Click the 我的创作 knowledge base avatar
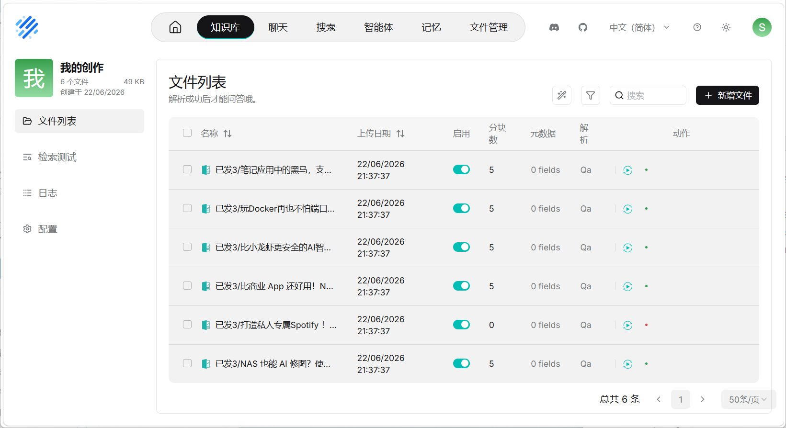The height and width of the screenshot is (428, 786). click(x=34, y=78)
